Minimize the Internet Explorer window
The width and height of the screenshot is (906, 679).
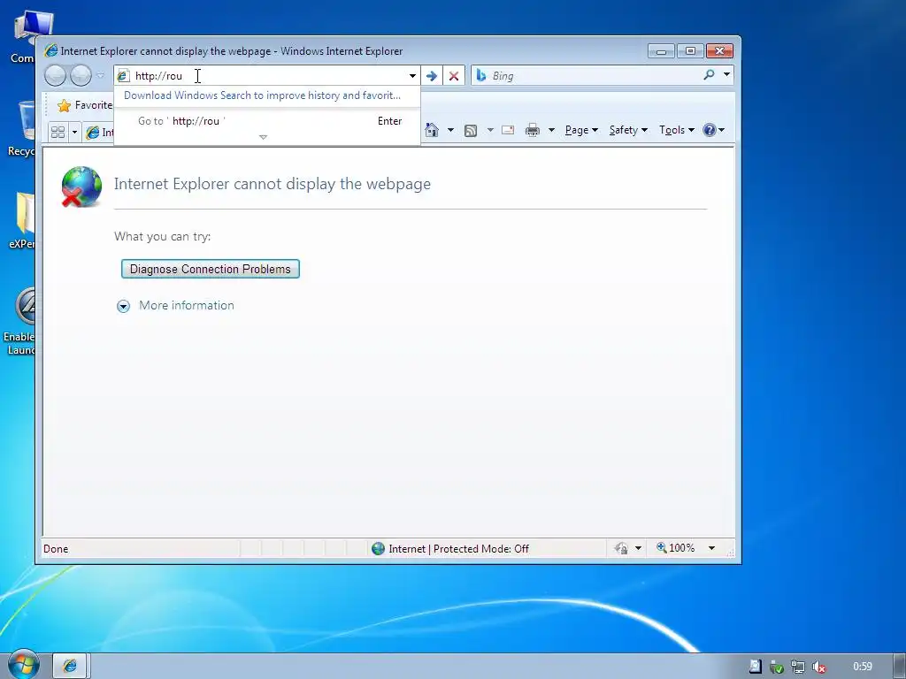point(661,51)
